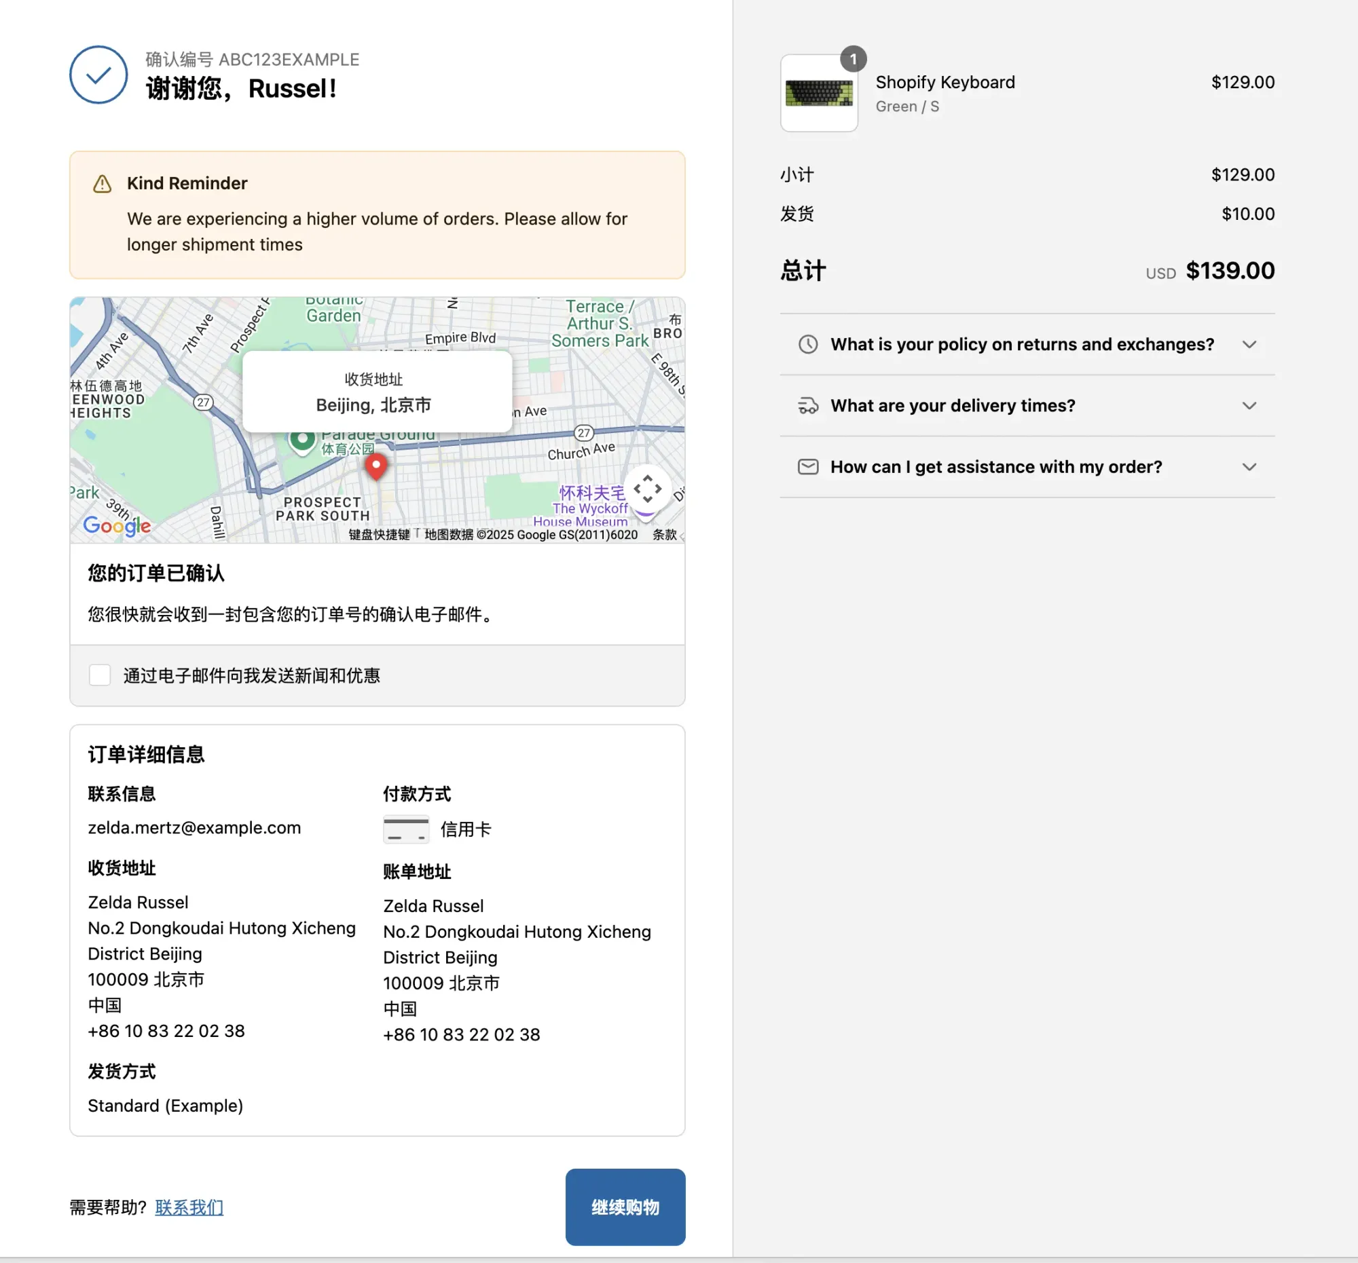Click the order confirmation checkmark icon

(x=98, y=74)
